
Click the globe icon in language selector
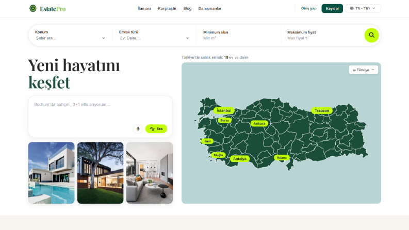tap(352, 8)
